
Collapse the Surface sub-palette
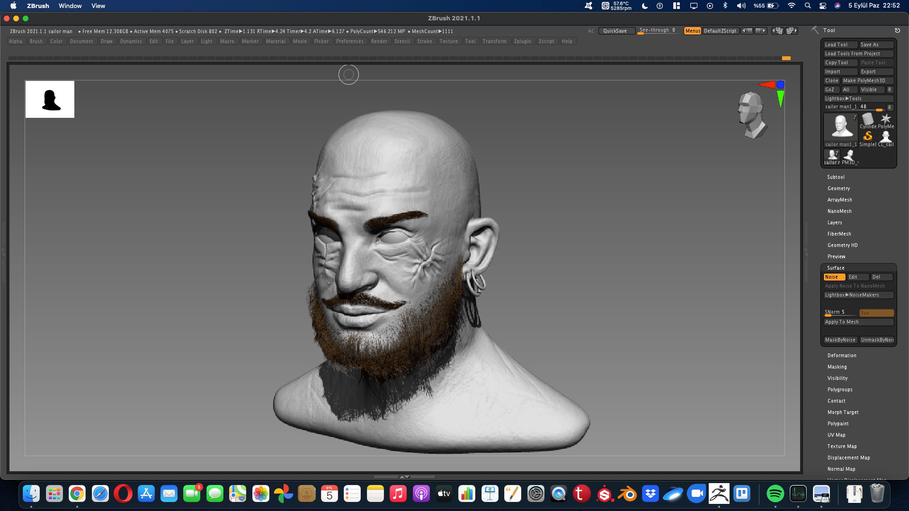pyautogui.click(x=836, y=268)
